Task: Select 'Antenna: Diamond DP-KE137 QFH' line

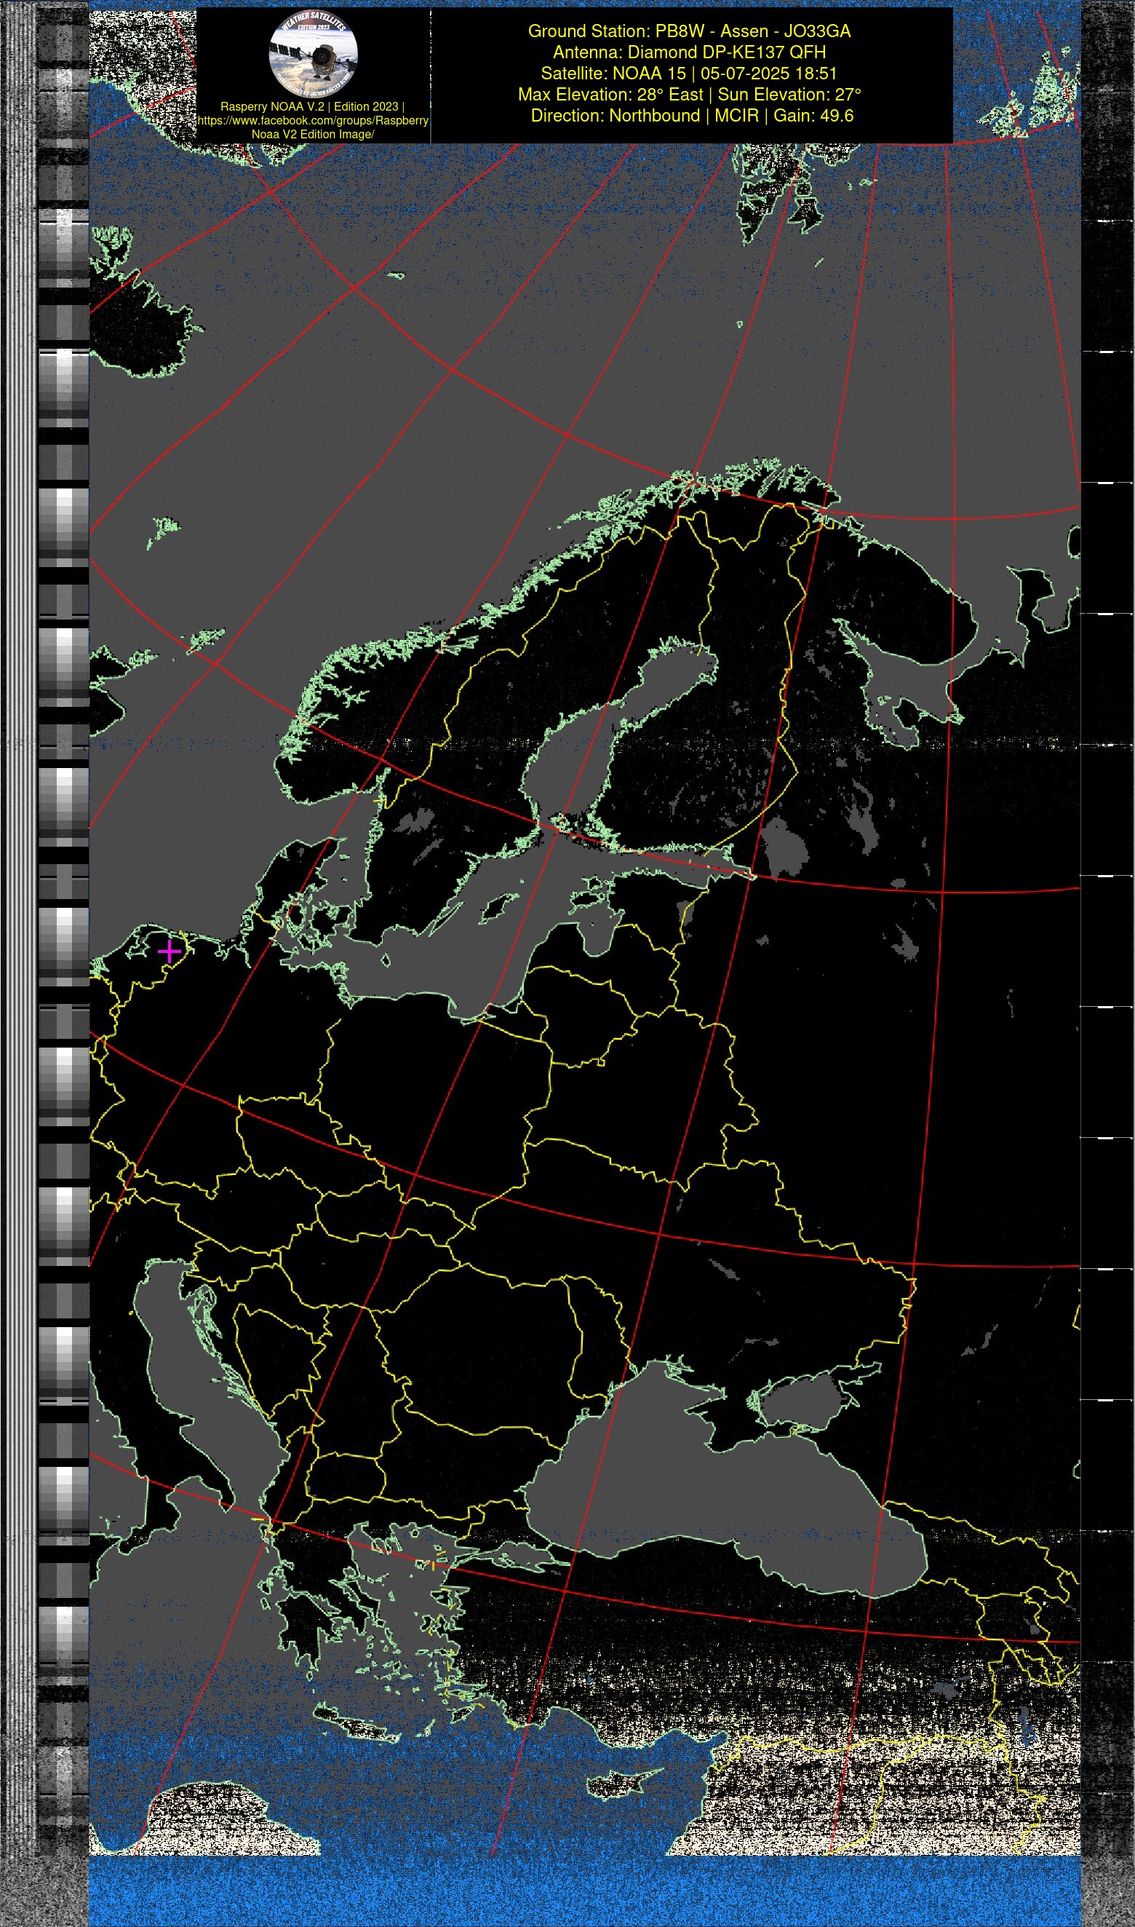Action: tap(689, 52)
